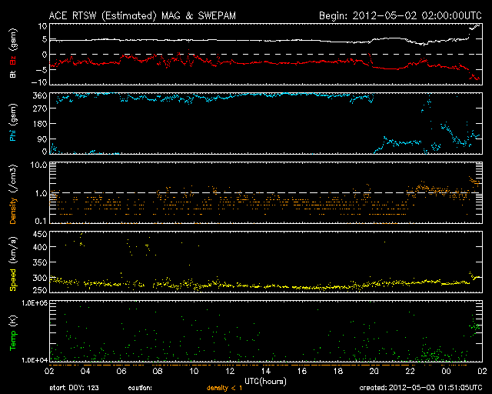Click the "06" hour tick on the x-axis
The height and width of the screenshot is (394, 492).
[x=121, y=371]
